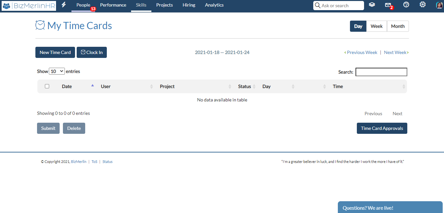Open the Skills menu
The width and height of the screenshot is (444, 213).
pos(141,5)
